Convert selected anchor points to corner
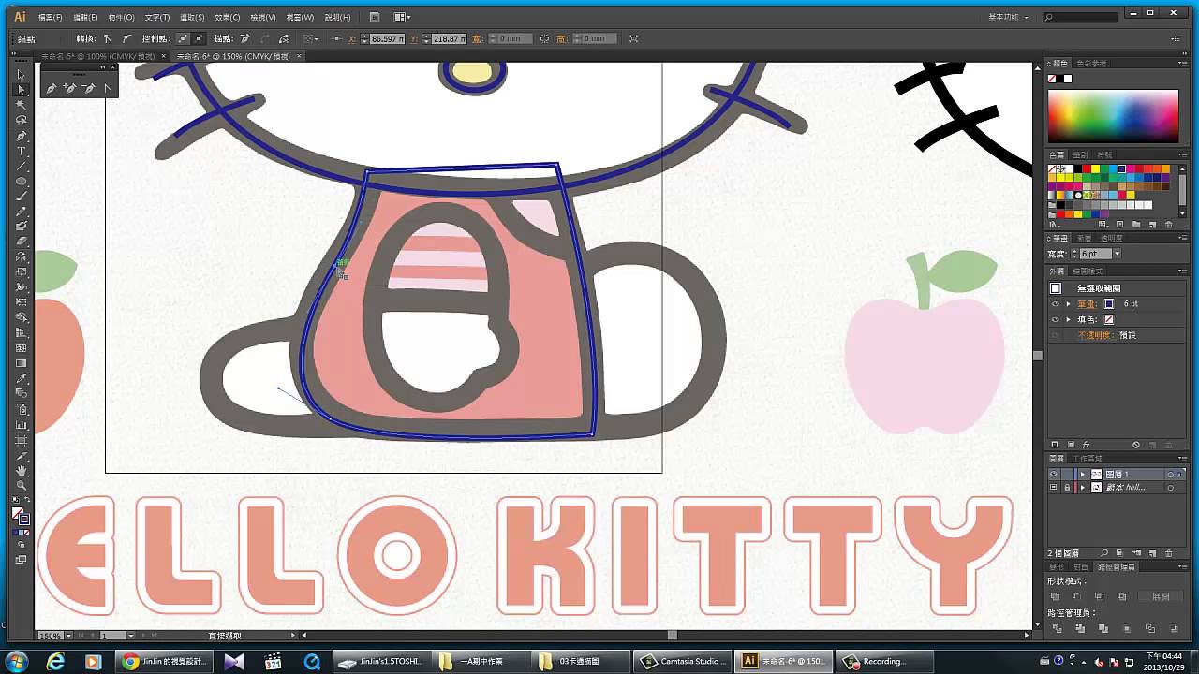 [108, 38]
